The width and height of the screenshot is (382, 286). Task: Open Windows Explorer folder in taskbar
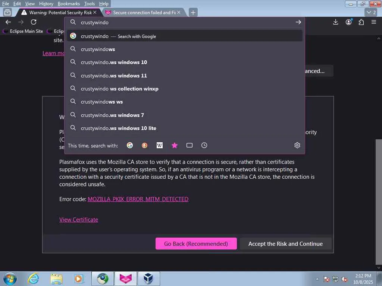click(57, 279)
